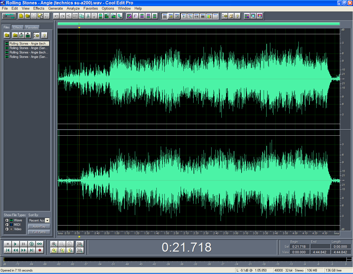Click the scissors Cut icon in the toolbar
The width and height of the screenshot is (353, 274).
point(88,16)
